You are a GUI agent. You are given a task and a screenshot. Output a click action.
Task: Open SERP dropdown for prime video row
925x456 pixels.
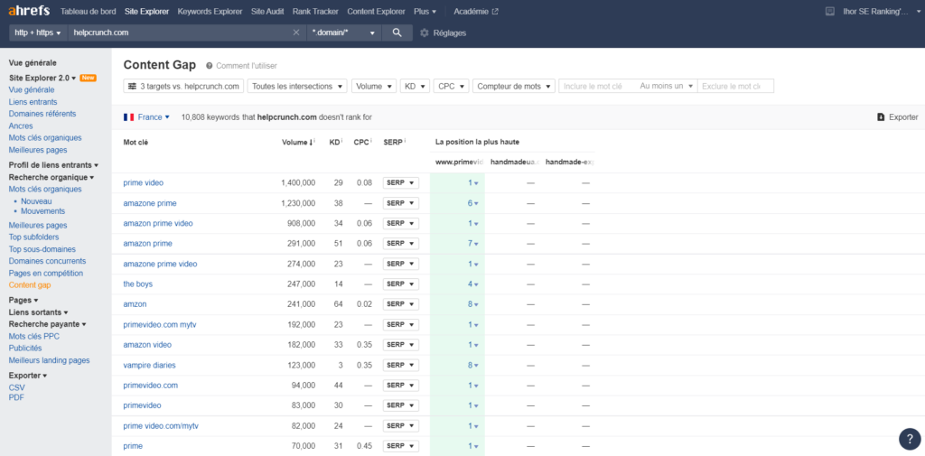(400, 183)
